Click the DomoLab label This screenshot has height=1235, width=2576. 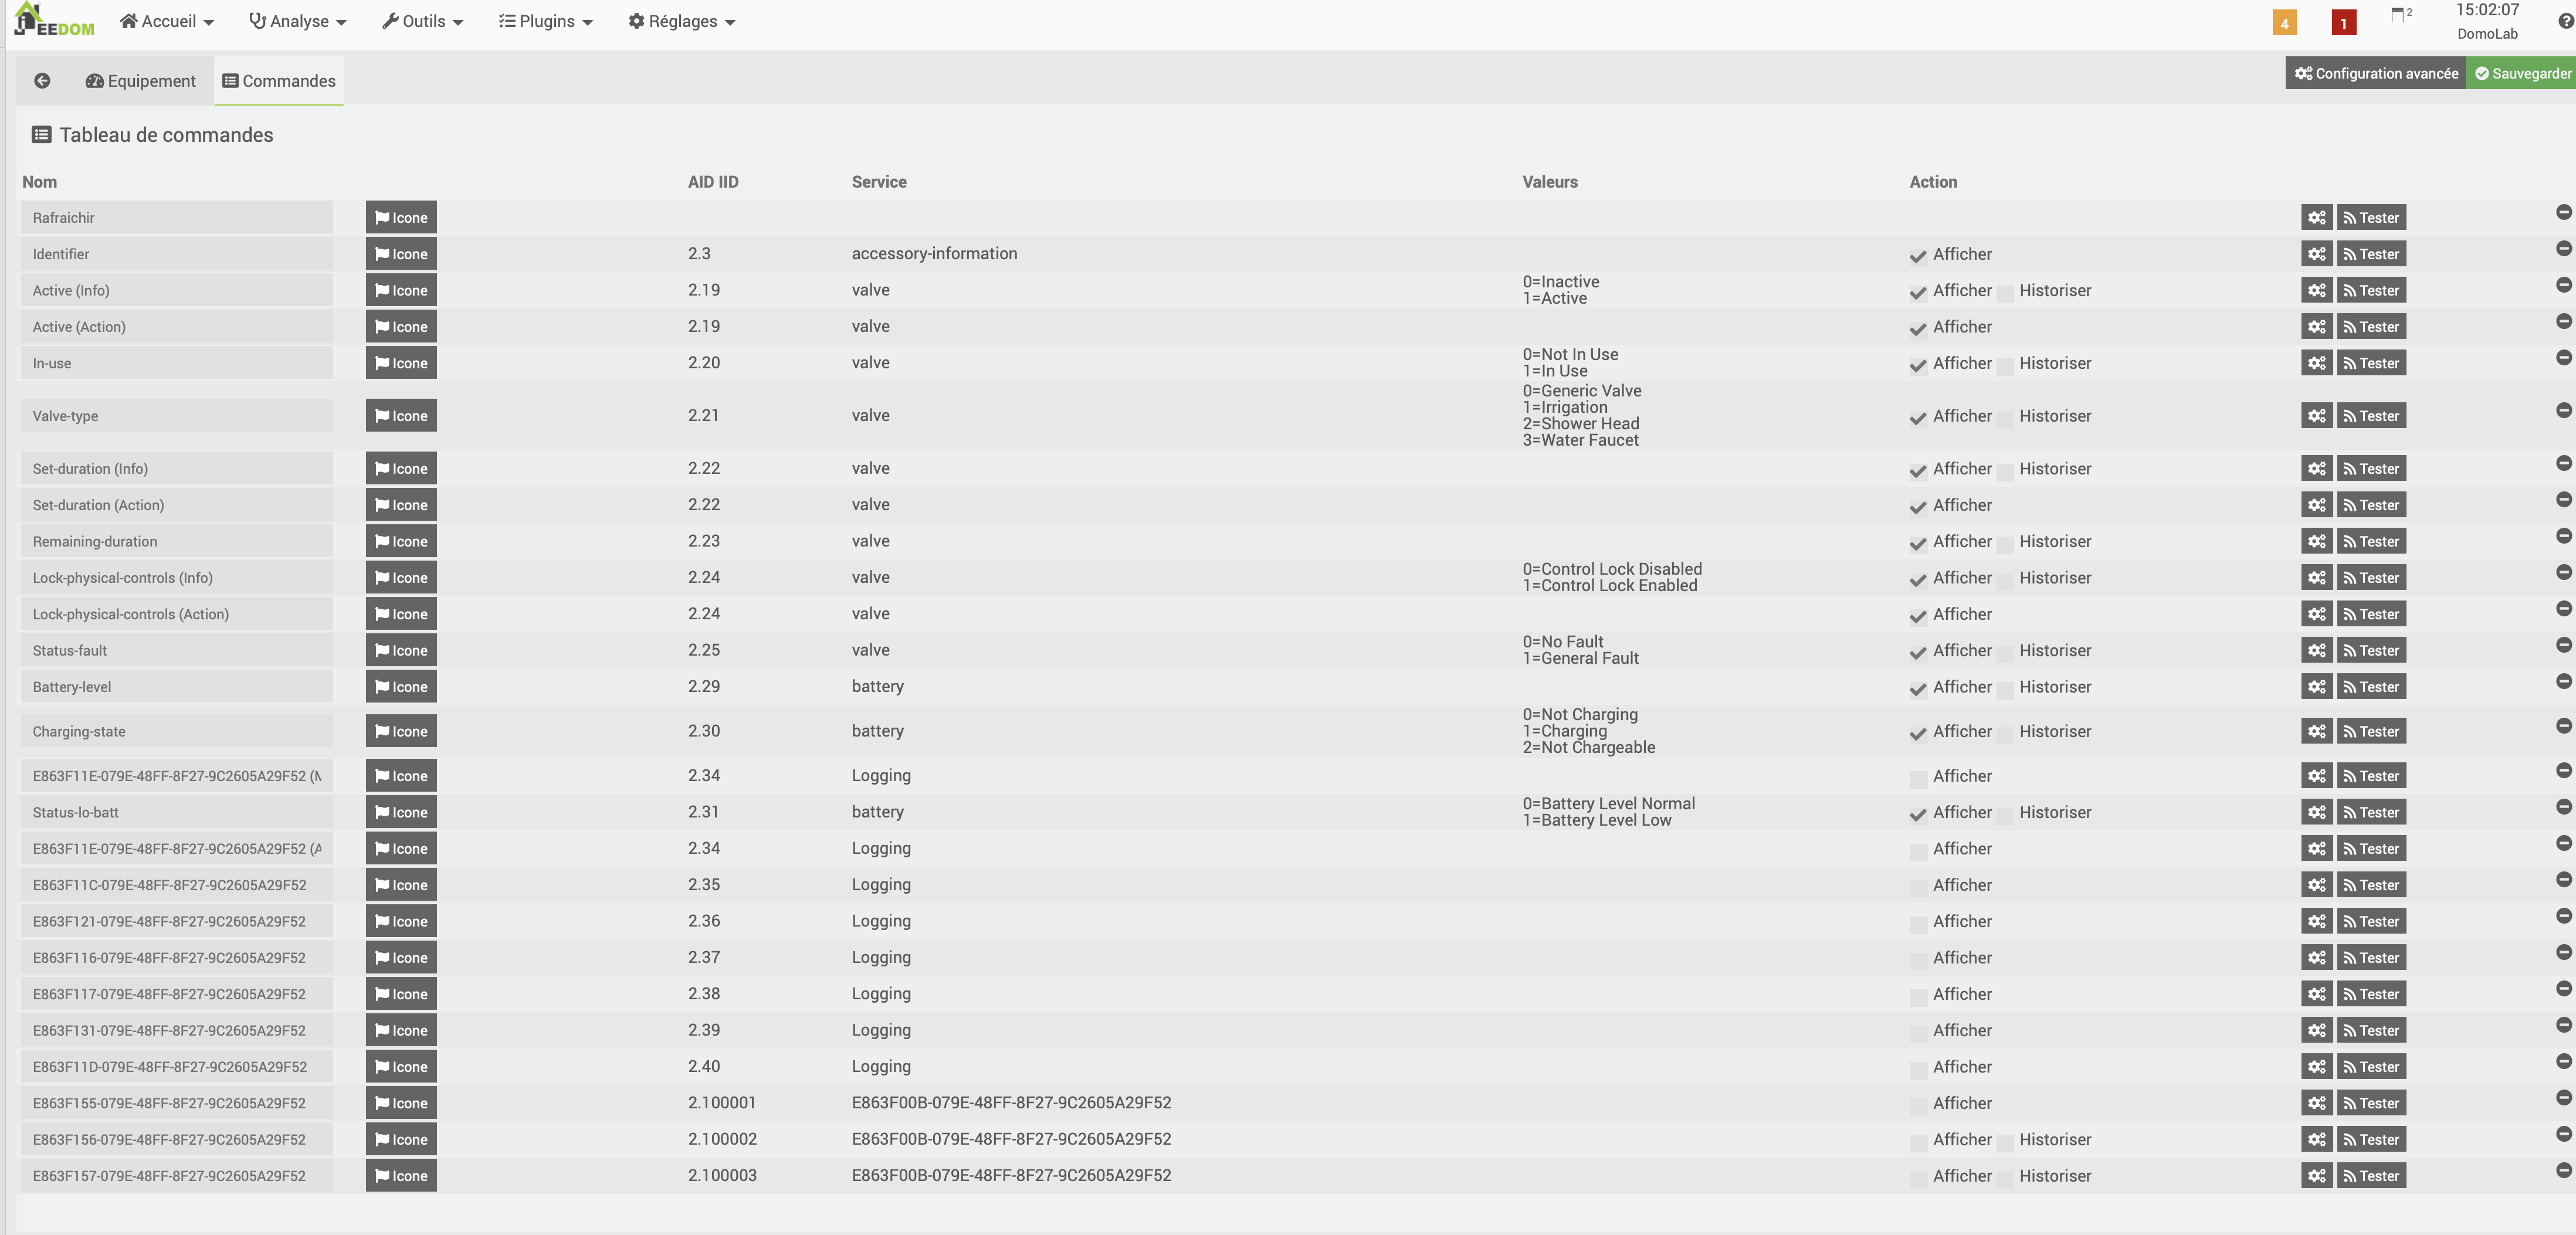click(2487, 34)
